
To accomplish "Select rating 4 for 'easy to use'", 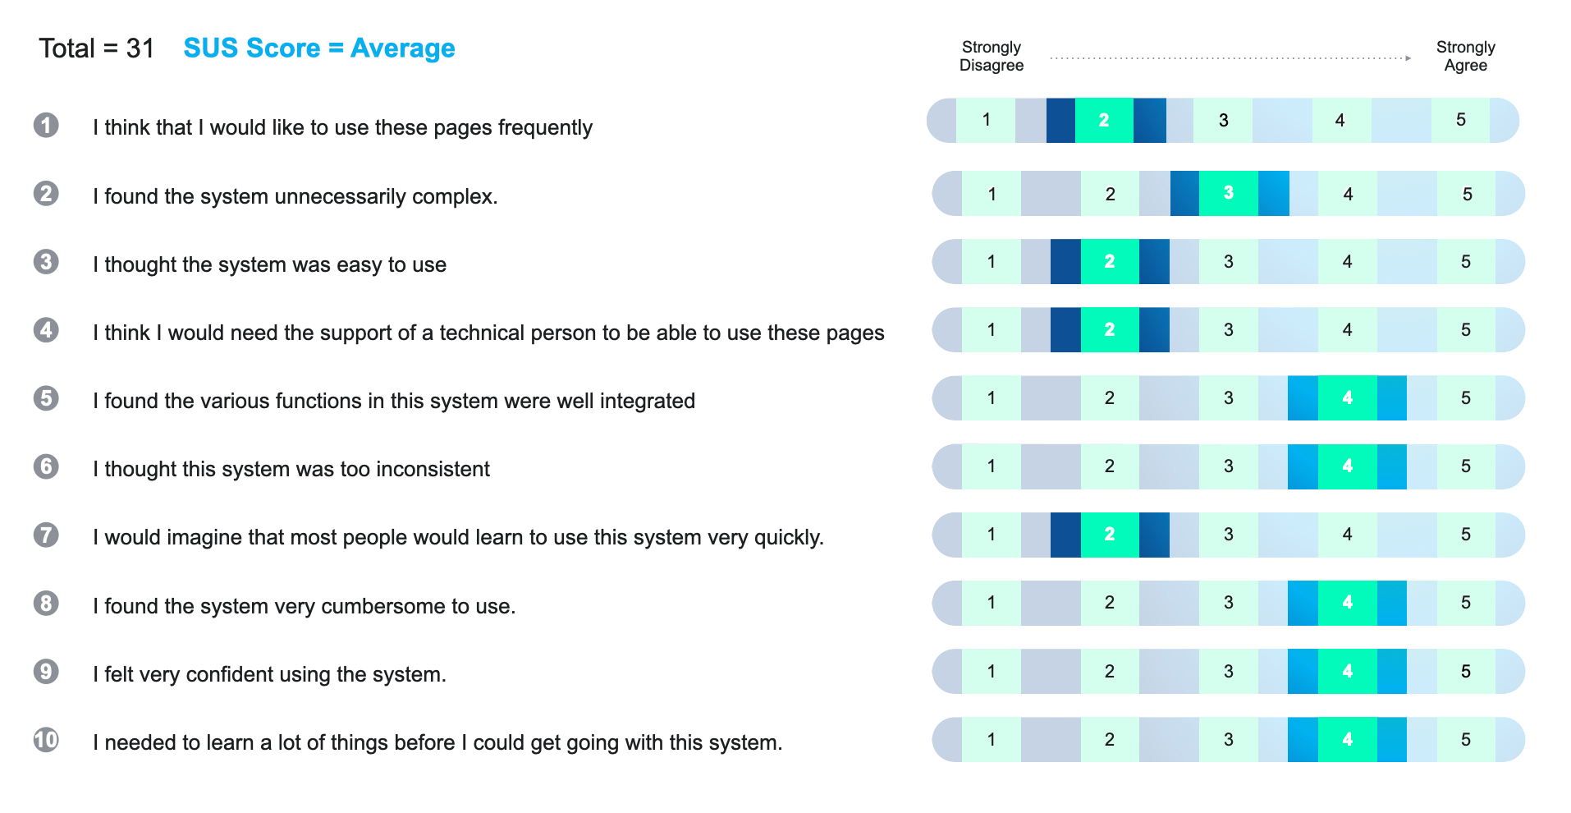I will 1347,262.
